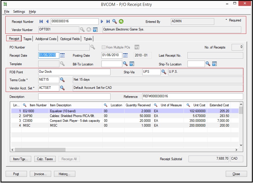Open the Vendor Number inquiry info icon
Viewport: 253px width, 183px height.
pos(95,30)
